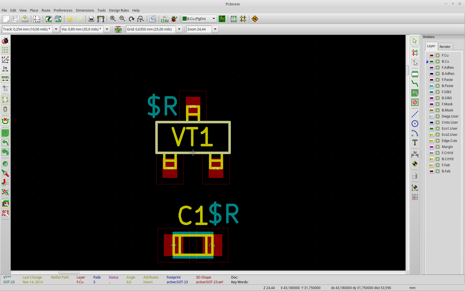Click the Read Netlist icon
The width and height of the screenshot is (465, 291).
point(164,19)
